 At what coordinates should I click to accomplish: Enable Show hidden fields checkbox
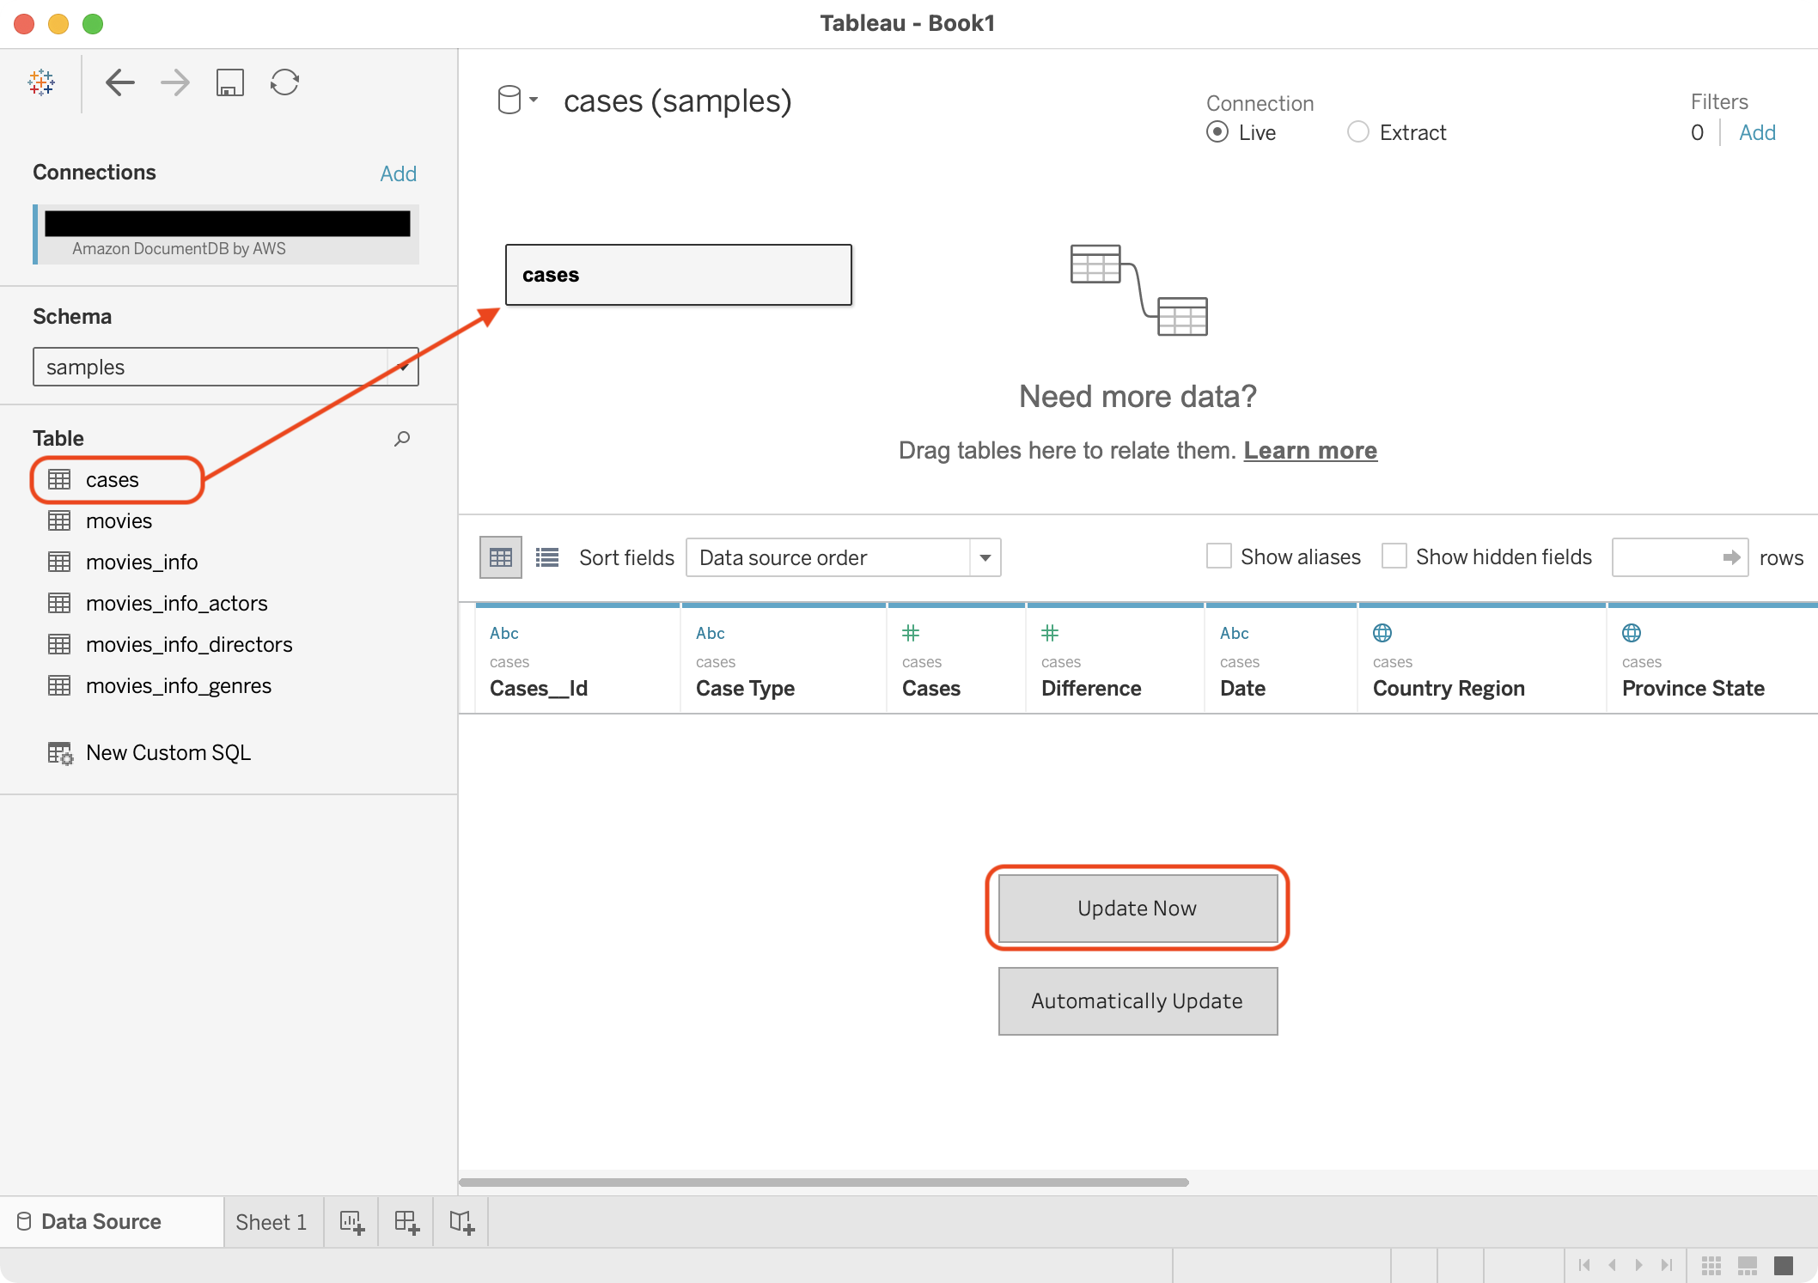pyautogui.click(x=1394, y=556)
